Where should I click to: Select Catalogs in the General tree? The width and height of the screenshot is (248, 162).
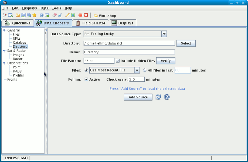(19, 42)
